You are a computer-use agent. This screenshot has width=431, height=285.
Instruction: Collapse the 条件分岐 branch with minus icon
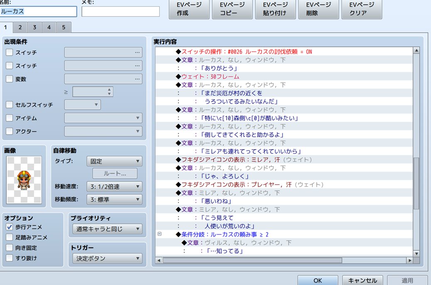(159, 234)
